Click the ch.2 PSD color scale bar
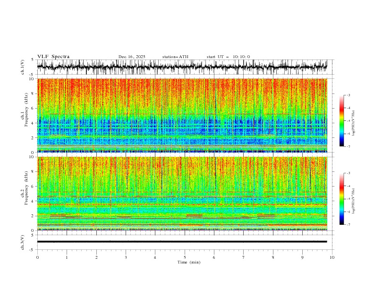Viewport: 374px width, 289px height. tap(341, 199)
